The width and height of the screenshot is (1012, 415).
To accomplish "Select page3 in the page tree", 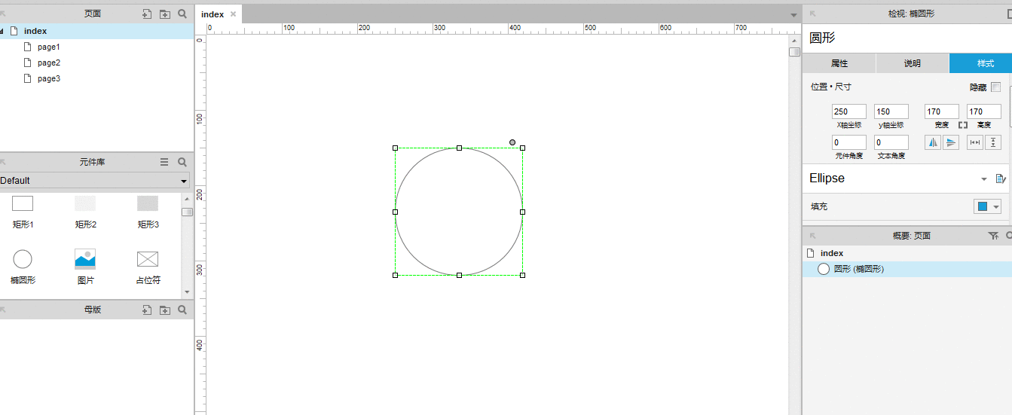I will [49, 78].
